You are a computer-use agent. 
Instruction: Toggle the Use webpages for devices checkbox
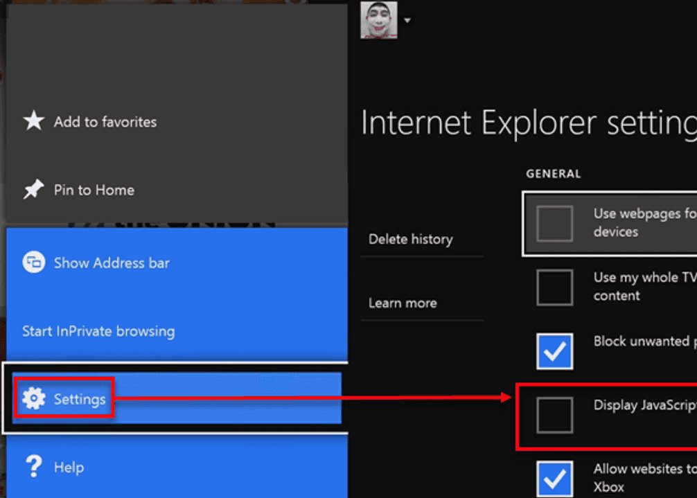pos(554,224)
